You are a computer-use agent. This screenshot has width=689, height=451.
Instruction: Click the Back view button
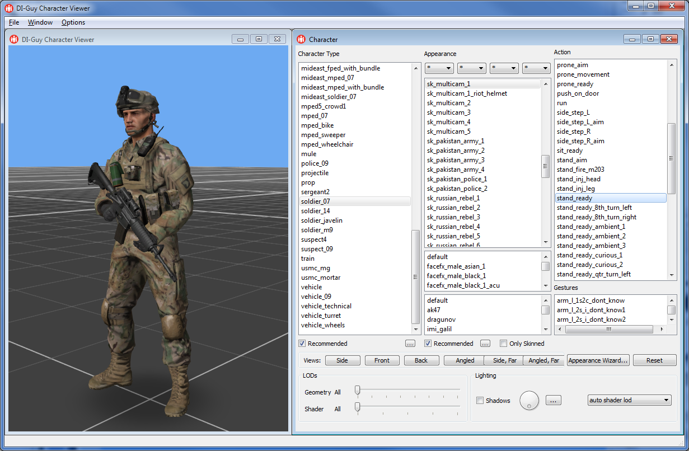[421, 360]
